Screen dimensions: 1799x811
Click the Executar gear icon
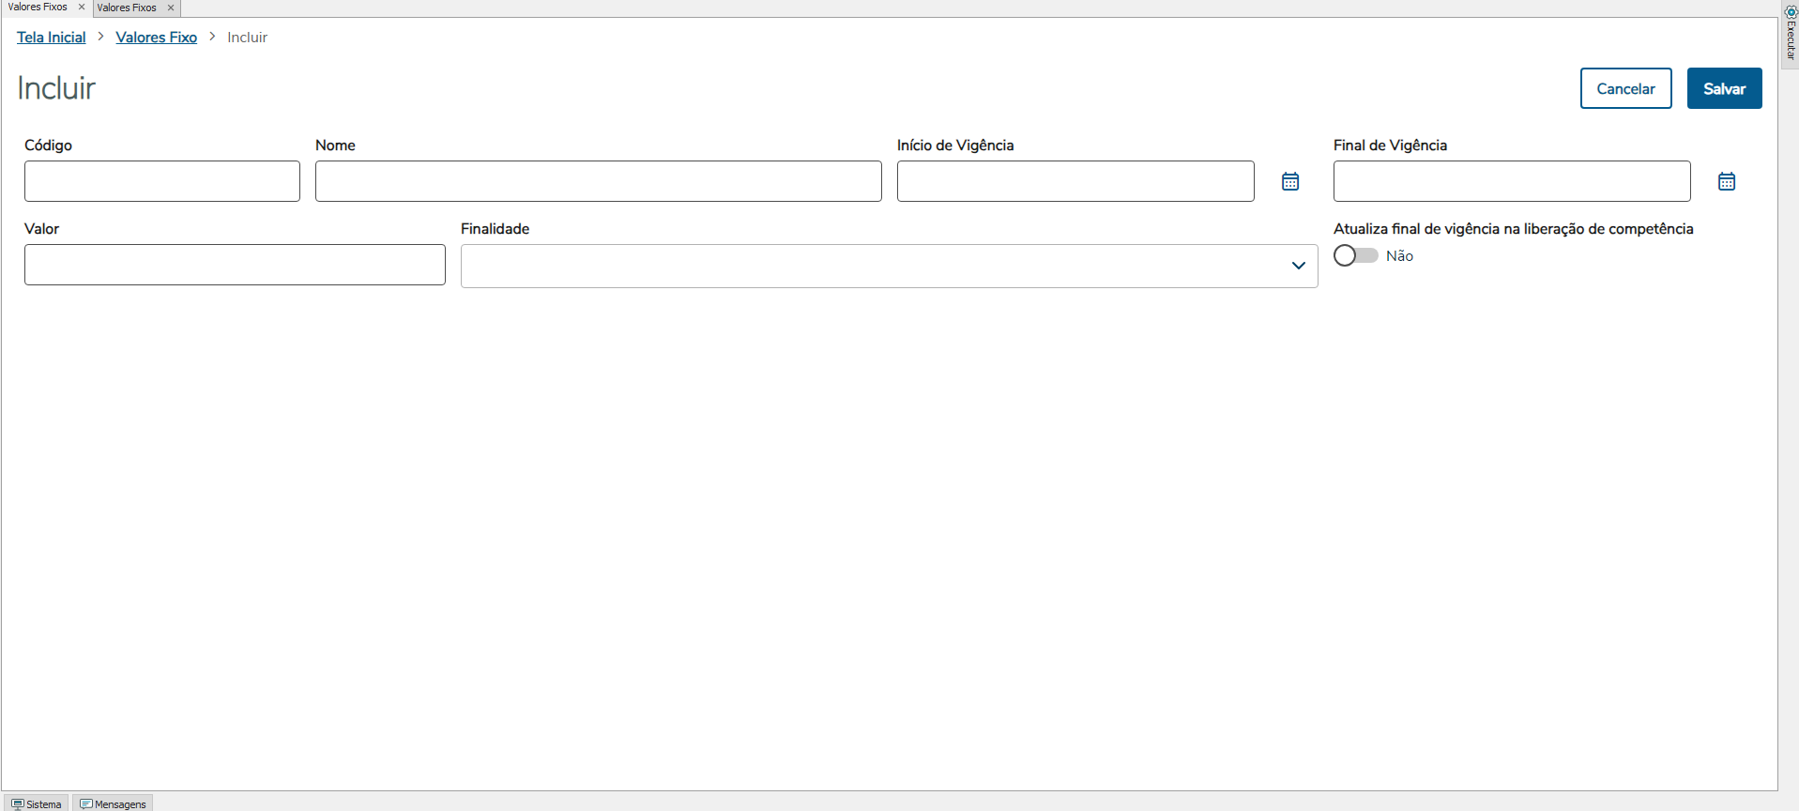1791,12
